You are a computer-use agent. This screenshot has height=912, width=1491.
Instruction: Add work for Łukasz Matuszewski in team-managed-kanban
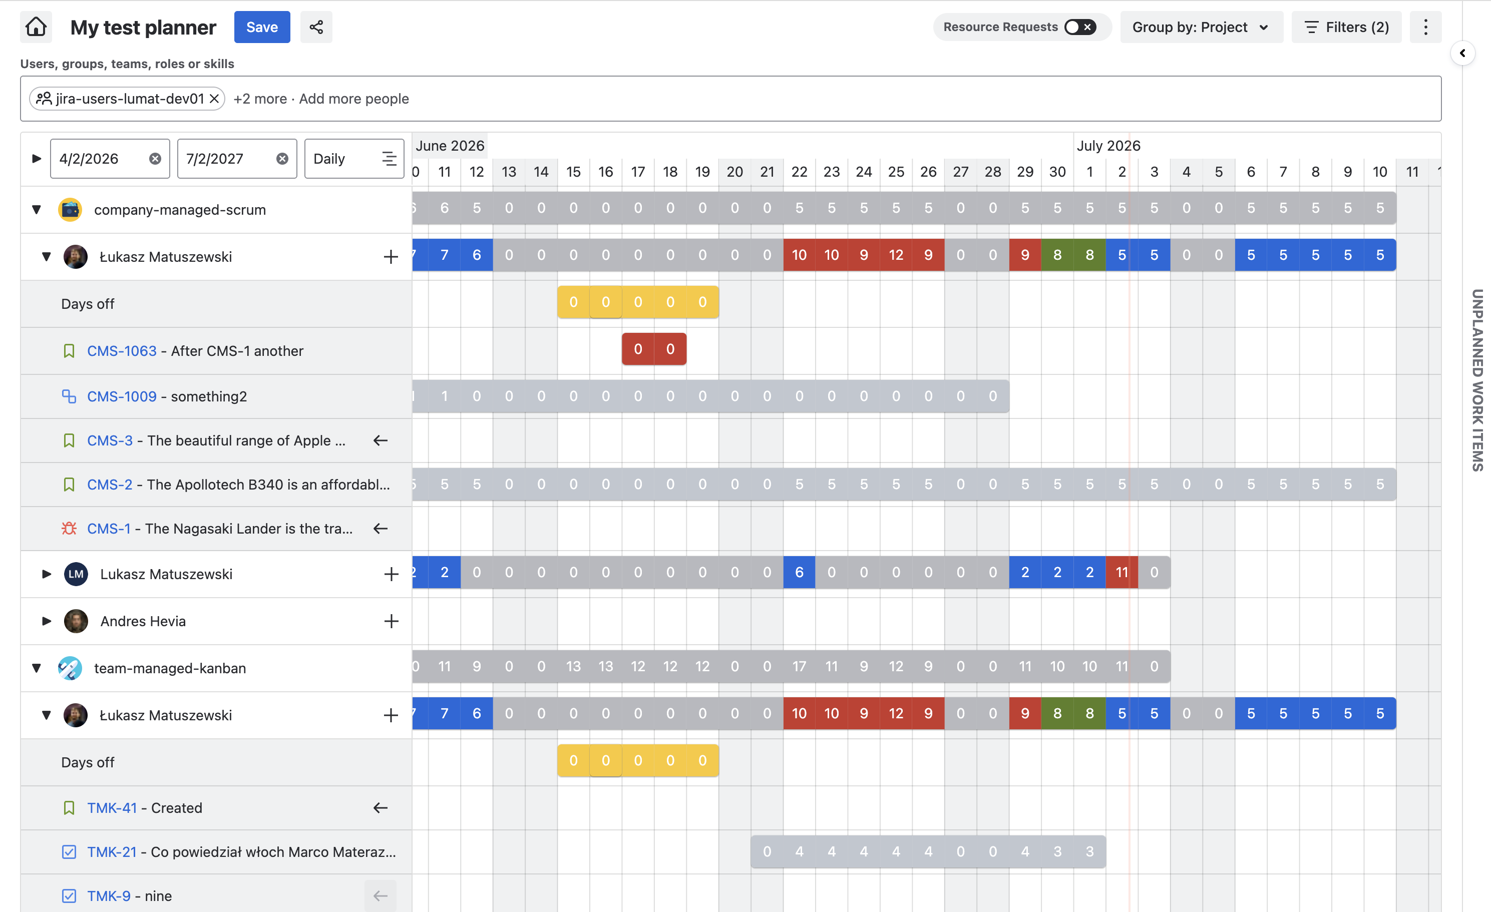point(391,715)
